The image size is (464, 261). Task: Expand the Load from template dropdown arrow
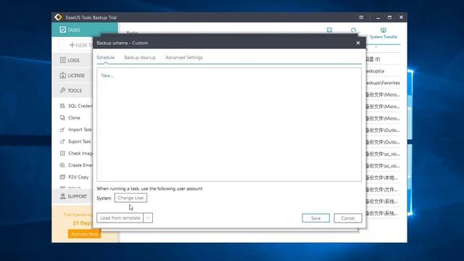pyautogui.click(x=148, y=217)
